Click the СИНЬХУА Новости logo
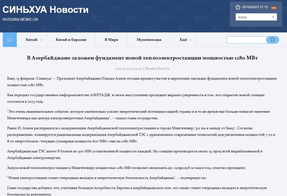This screenshot has height=196, width=287. (x=45, y=10)
